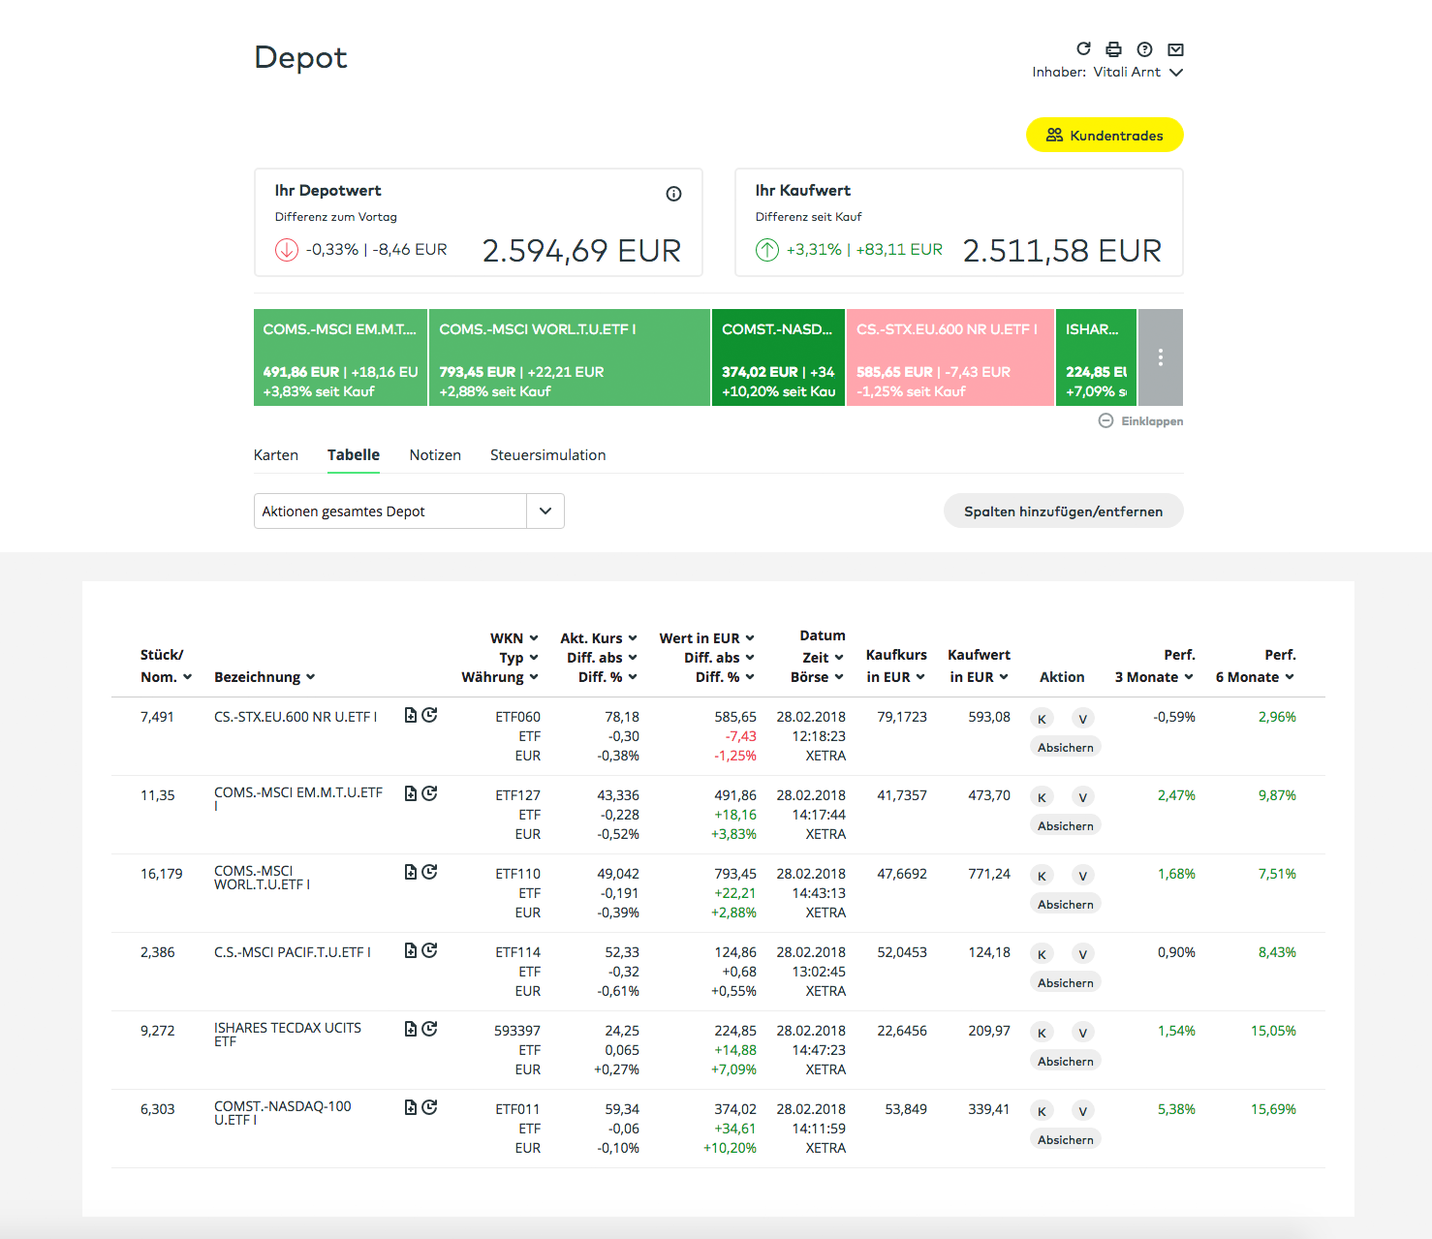Open the Notizen tab

pos(435,455)
